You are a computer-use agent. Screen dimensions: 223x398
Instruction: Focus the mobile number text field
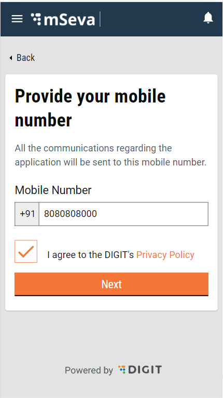(123, 214)
